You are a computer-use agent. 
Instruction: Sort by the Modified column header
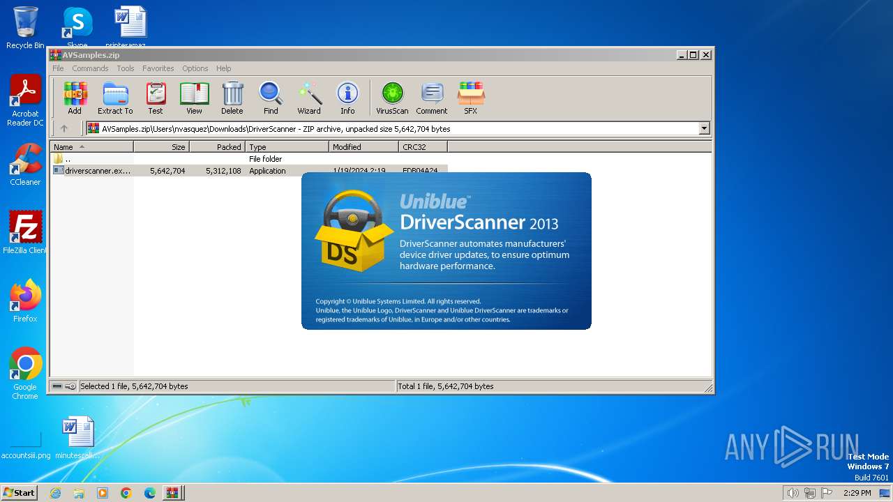point(363,147)
